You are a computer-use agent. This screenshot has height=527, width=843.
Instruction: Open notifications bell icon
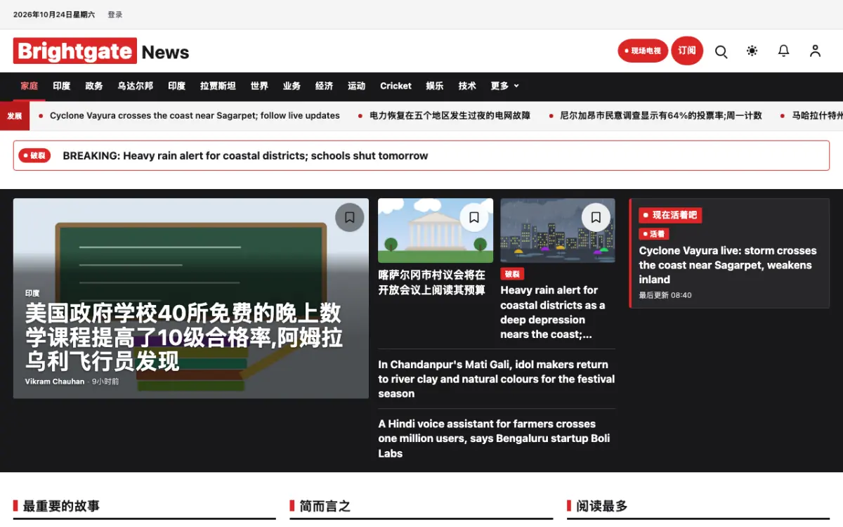tap(784, 51)
